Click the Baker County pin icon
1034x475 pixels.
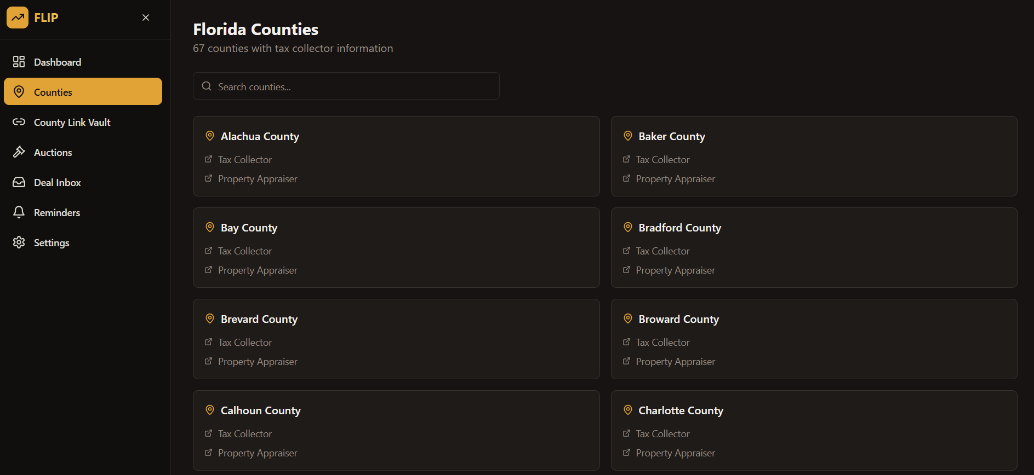(x=628, y=136)
